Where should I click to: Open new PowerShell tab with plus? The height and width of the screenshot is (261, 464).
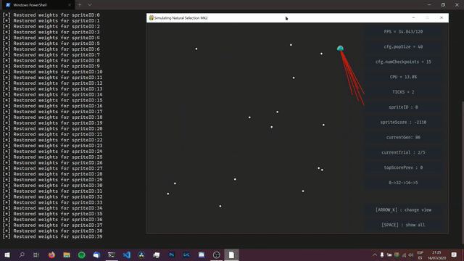80,5
